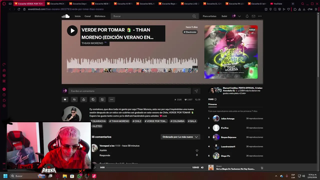
Task: Click the FANS info icon
Action: (x=215, y=99)
